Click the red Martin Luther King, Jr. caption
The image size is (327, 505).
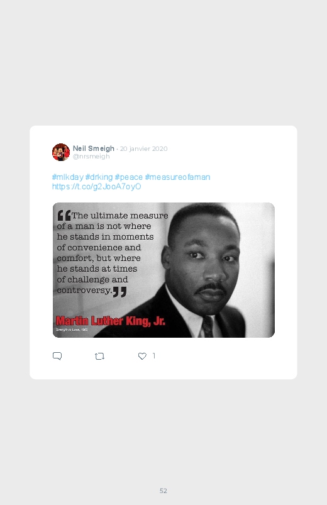pos(110,321)
